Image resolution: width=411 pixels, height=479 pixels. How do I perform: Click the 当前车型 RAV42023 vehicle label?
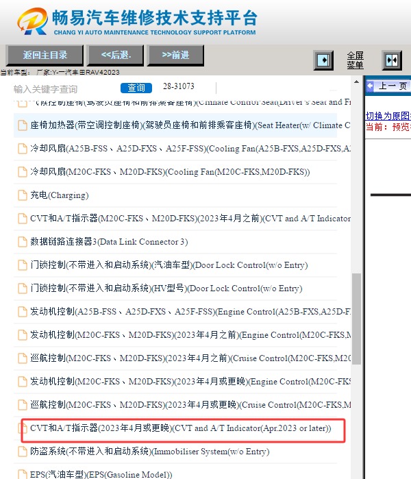(60, 73)
